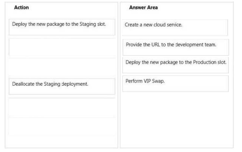Select the 'Deallocate the Staging deployment' action
Image resolution: width=242 pixels, height=152 pixels.
[62, 86]
